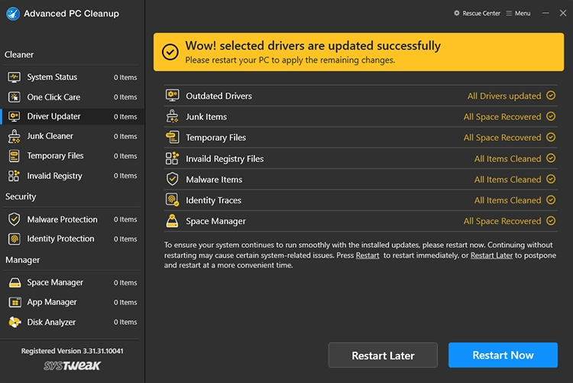This screenshot has height=383, width=573.
Task: Click the inline Restart link
Action: click(367, 255)
